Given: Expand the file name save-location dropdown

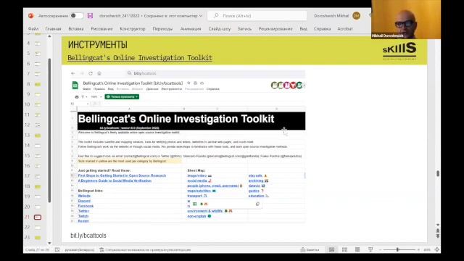Looking at the screenshot, I should (201, 16).
